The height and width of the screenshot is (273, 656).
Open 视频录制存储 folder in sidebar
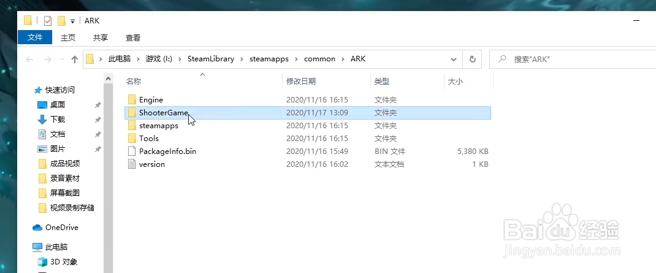coord(72,208)
